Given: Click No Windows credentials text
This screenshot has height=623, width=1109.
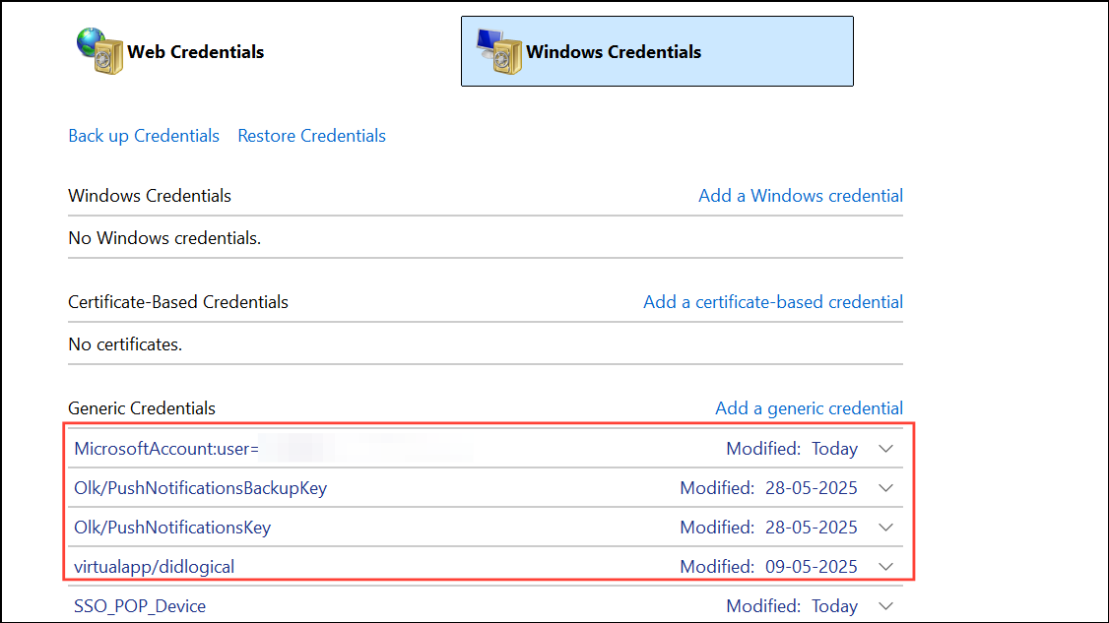Looking at the screenshot, I should tap(164, 238).
